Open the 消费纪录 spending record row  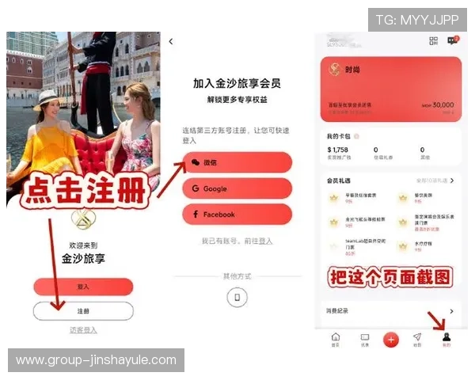(x=390, y=311)
